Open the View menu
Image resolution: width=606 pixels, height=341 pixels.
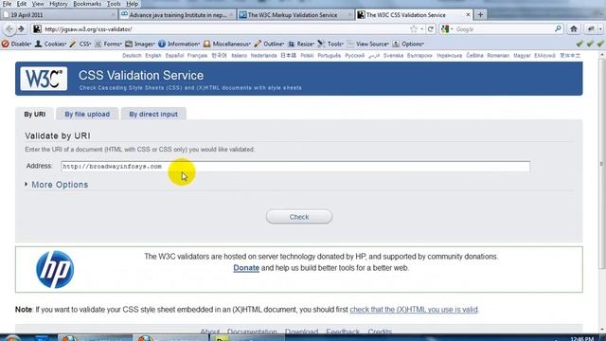click(38, 4)
